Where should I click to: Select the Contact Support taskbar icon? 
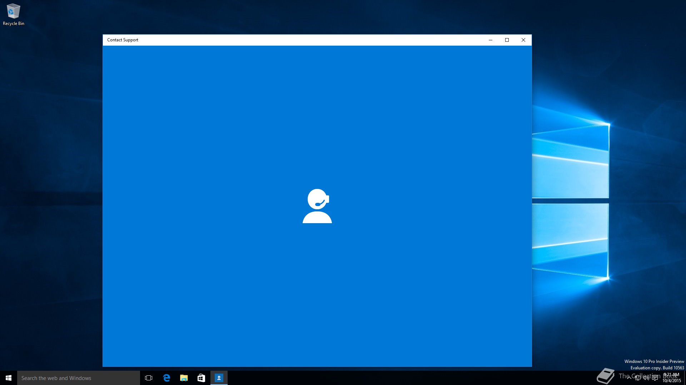pos(219,378)
